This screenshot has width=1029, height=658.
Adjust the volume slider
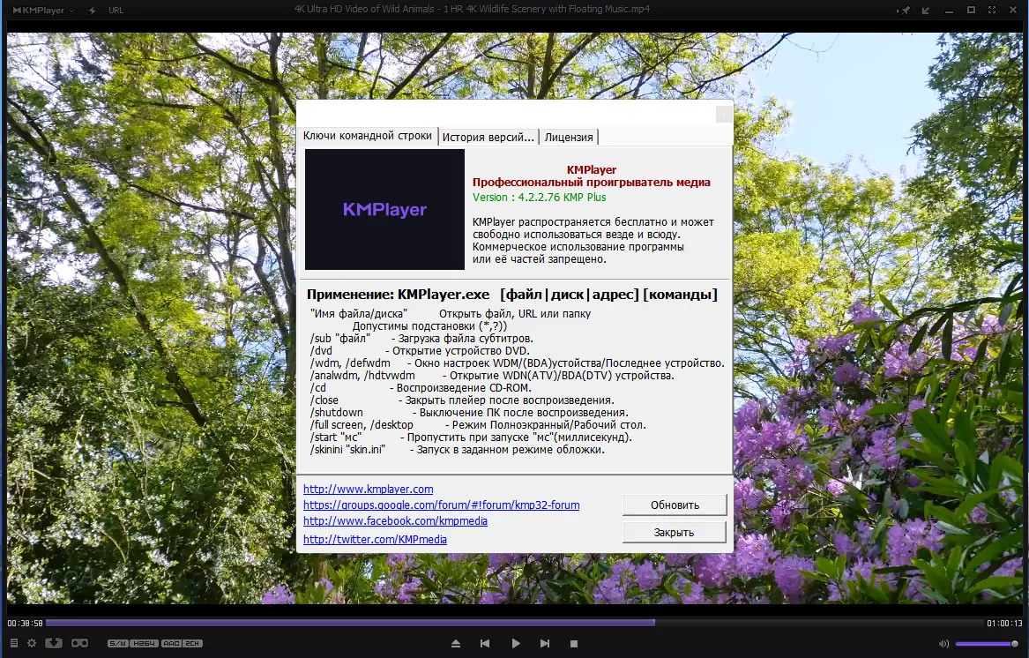[x=987, y=644]
